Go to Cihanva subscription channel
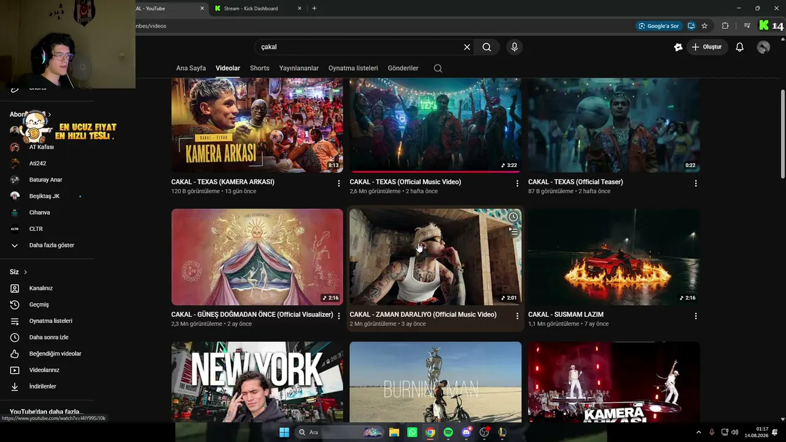Screen dimensions: 786x442 (x=39, y=212)
